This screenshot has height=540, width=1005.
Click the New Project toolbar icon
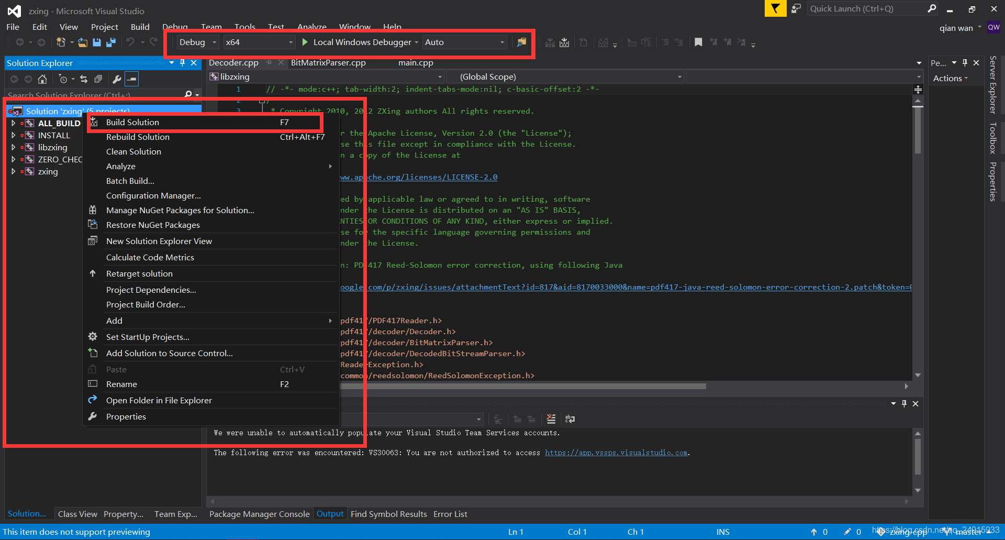click(x=61, y=42)
